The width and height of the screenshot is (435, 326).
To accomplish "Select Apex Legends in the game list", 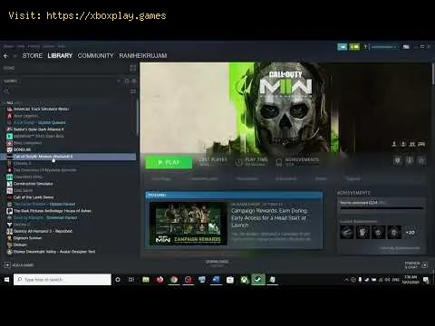I will (25, 116).
